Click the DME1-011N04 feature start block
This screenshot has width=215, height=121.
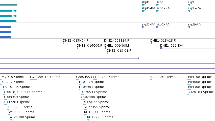point(161,48)
